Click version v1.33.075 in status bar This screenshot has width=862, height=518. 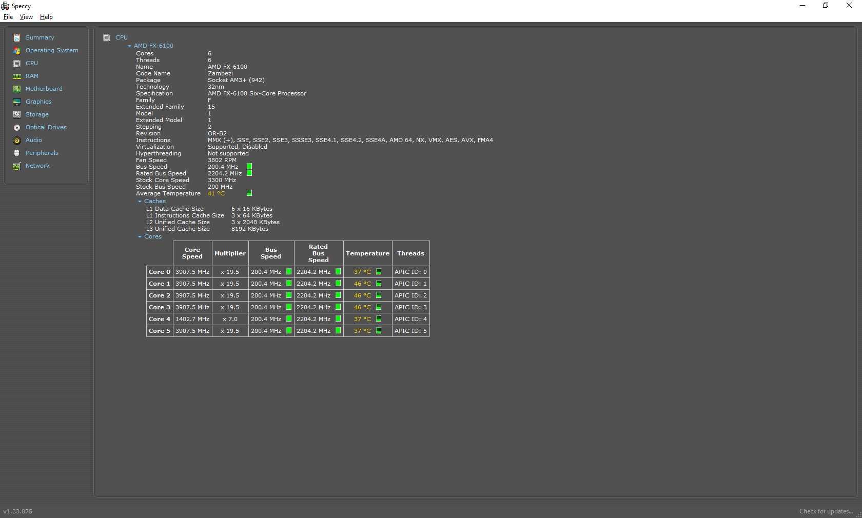tap(18, 511)
